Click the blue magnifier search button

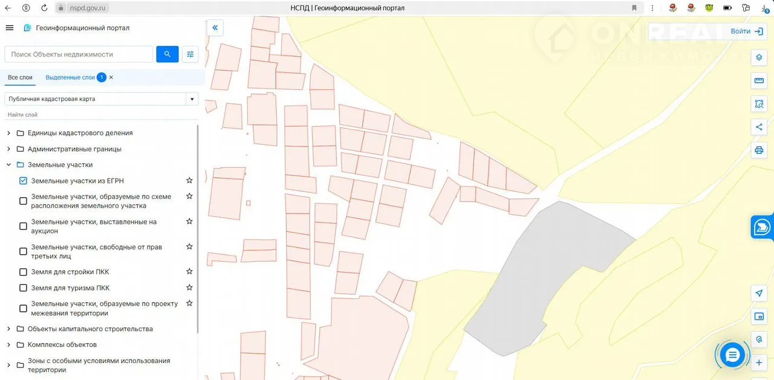click(x=167, y=54)
